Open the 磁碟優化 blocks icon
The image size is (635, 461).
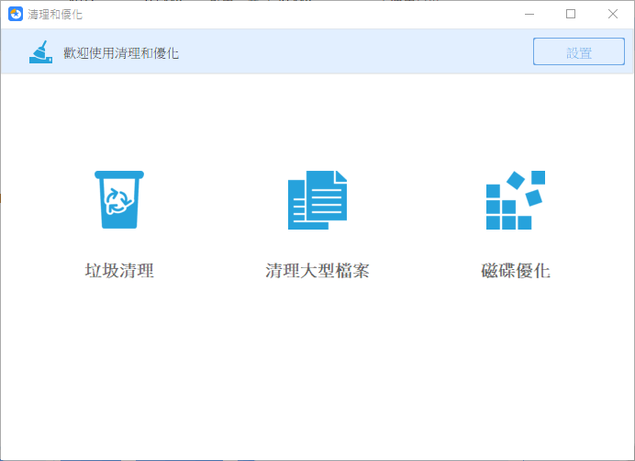[516, 200]
